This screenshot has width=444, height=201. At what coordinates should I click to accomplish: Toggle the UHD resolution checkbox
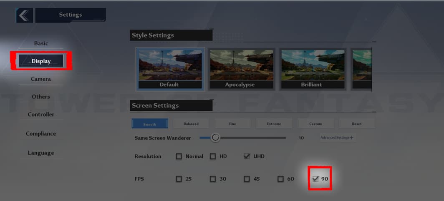click(247, 156)
